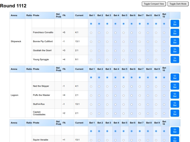This screenshot has width=190, height=142.
Task: Click Young Sproggie current odds 9:1
Action: tap(77, 60)
